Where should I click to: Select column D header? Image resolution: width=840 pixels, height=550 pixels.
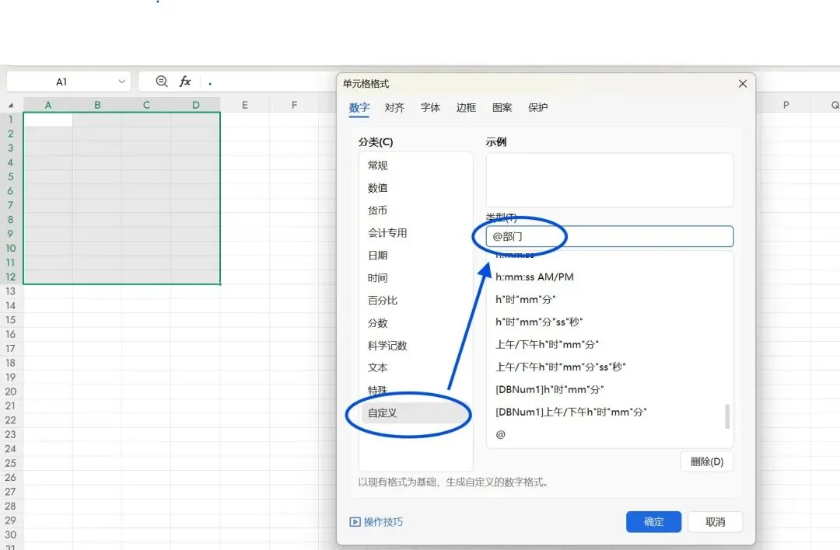coord(195,105)
